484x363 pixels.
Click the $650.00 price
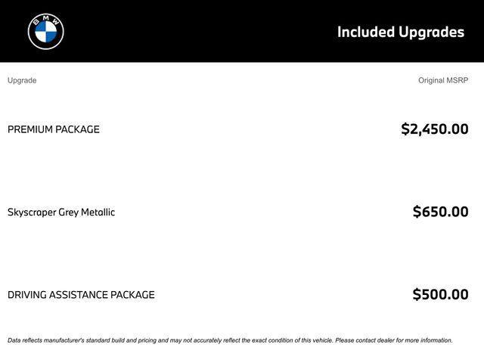(x=440, y=213)
